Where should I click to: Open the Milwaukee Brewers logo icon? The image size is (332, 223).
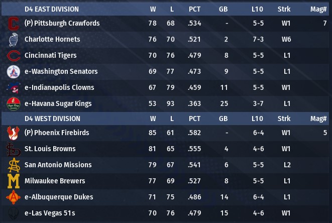[14, 181]
